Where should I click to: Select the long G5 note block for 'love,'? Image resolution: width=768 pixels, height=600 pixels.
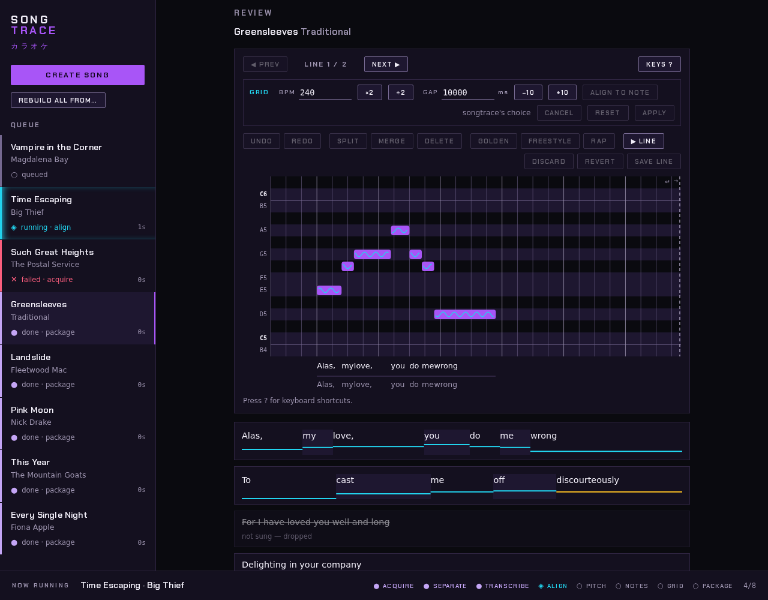(x=372, y=254)
